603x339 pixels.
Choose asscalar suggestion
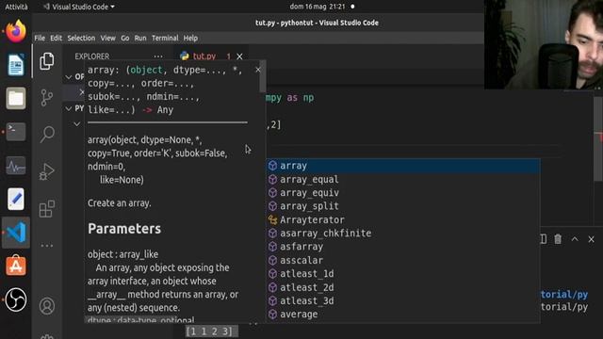pyautogui.click(x=403, y=260)
